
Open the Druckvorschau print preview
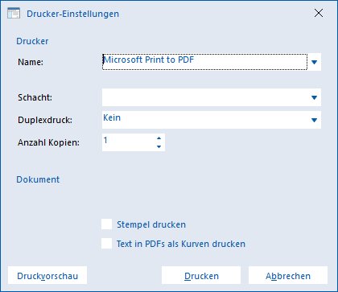[47, 276]
